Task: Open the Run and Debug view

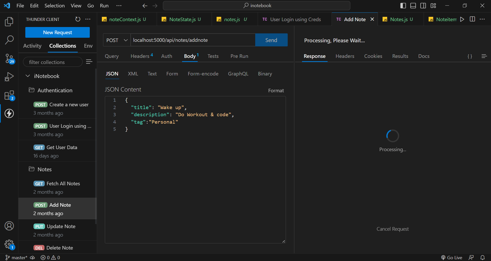Action: [9, 77]
